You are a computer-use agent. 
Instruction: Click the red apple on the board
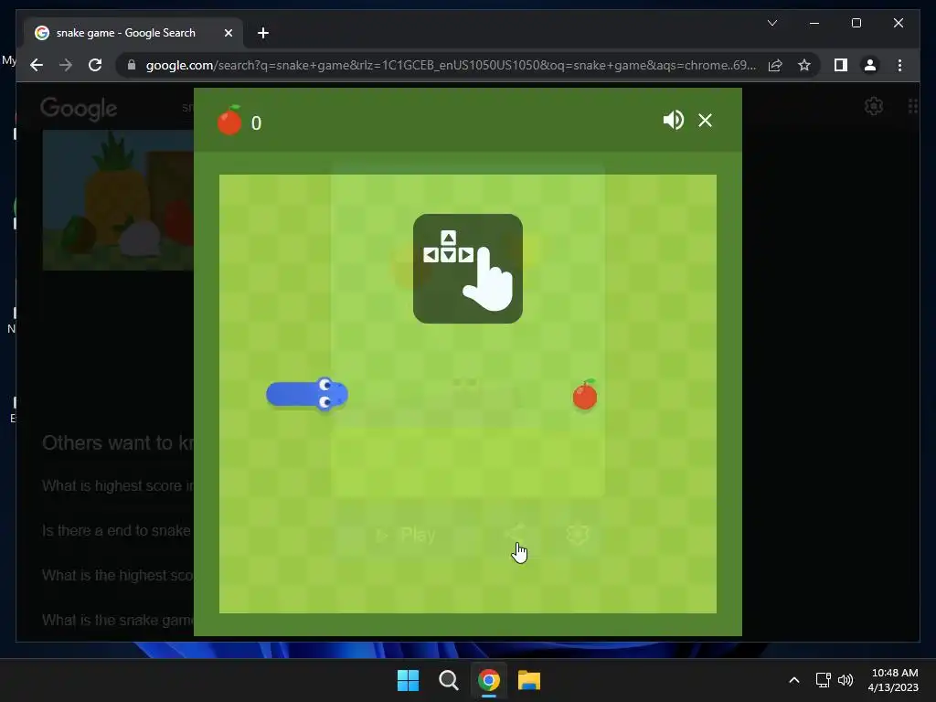[x=585, y=395]
